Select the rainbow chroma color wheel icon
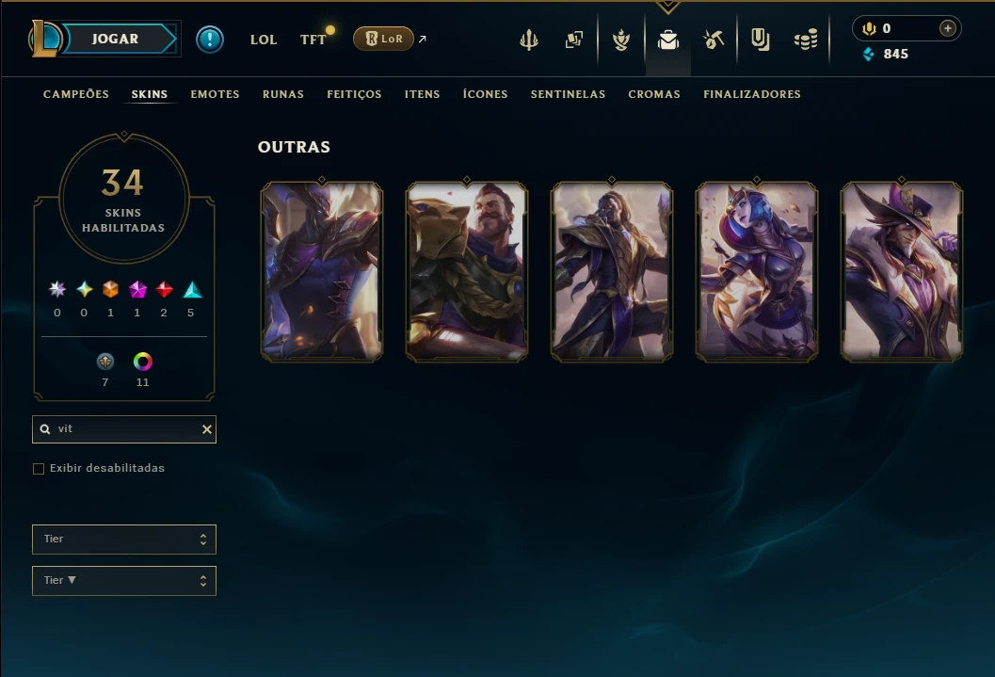 pos(143,362)
